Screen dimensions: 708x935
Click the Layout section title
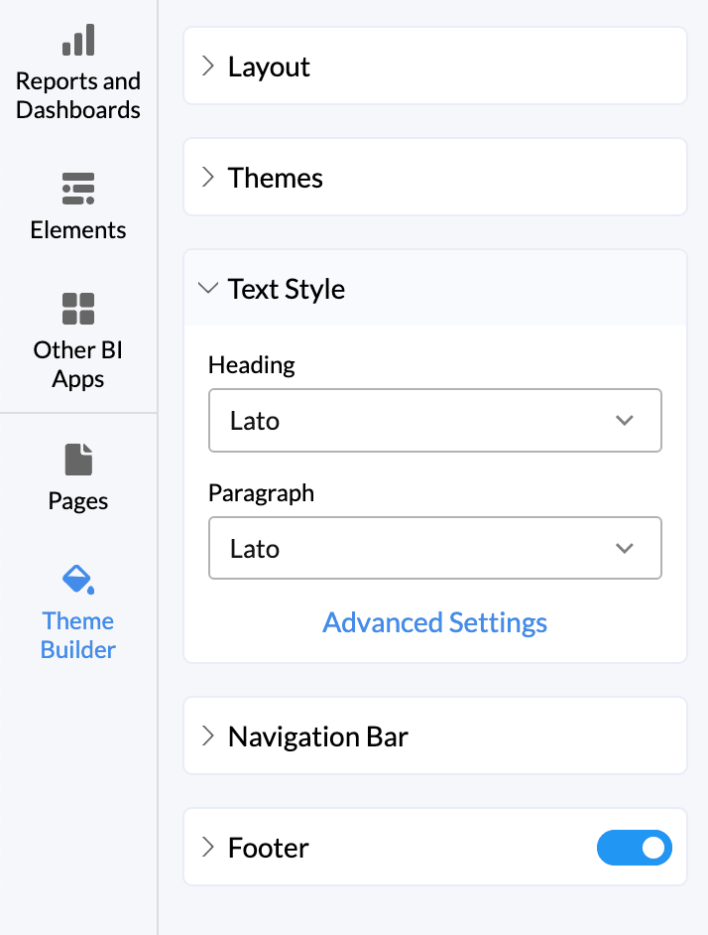[x=269, y=67]
